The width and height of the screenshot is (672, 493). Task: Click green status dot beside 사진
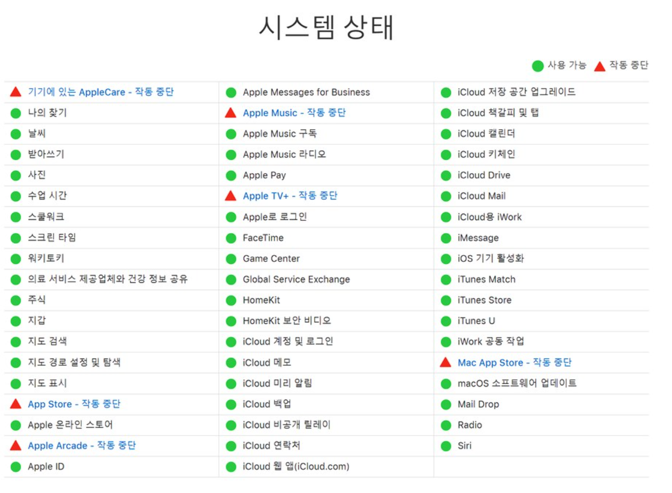16,175
